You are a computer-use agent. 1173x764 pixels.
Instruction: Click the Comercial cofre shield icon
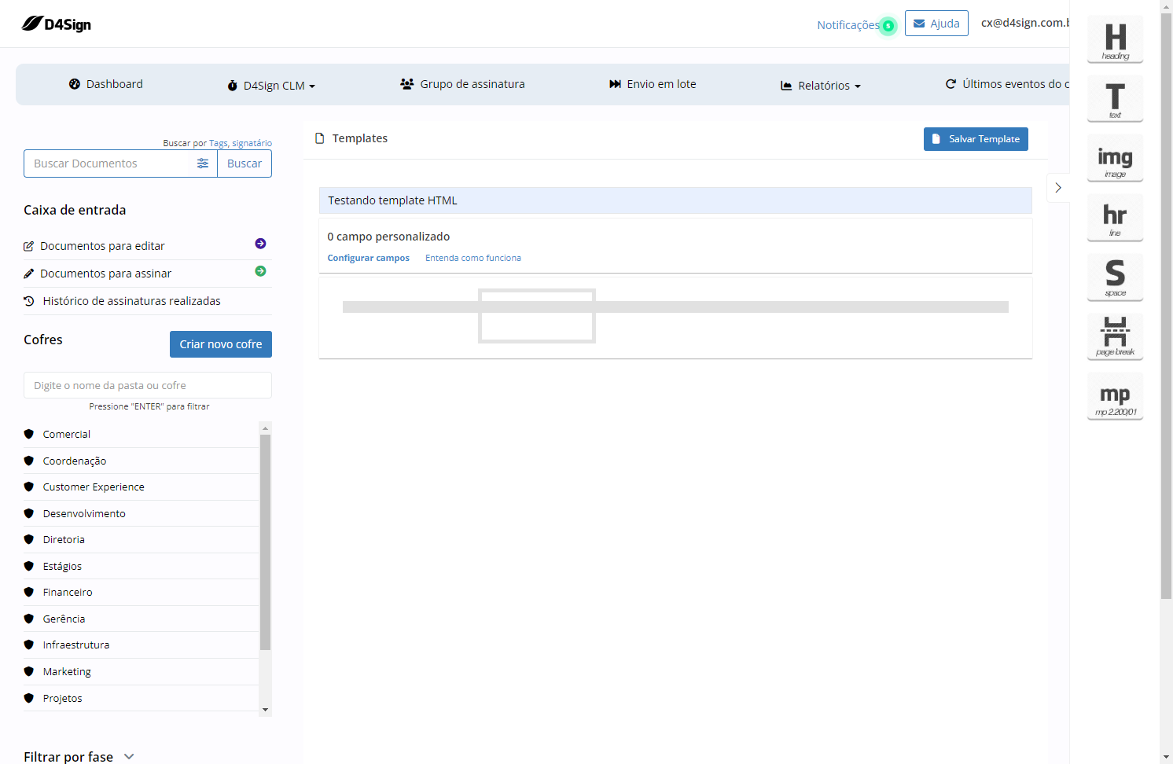[x=29, y=434]
